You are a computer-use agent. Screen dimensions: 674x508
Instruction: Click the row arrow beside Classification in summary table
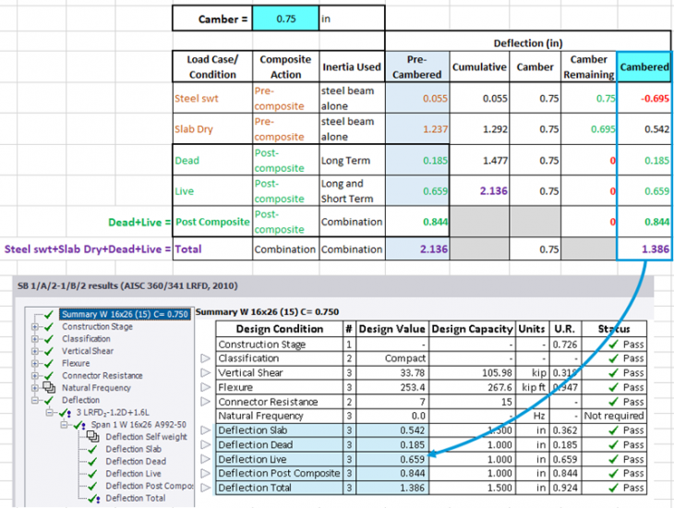tap(206, 358)
